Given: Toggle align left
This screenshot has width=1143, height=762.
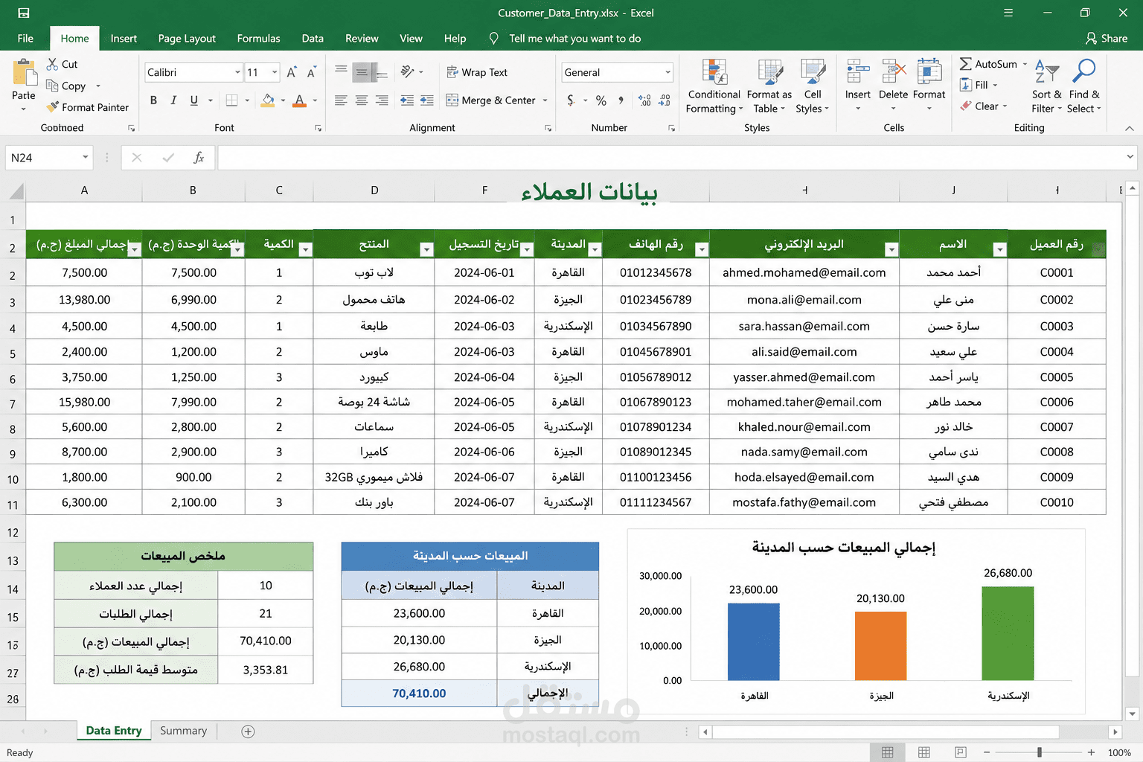Looking at the screenshot, I should point(341,100).
